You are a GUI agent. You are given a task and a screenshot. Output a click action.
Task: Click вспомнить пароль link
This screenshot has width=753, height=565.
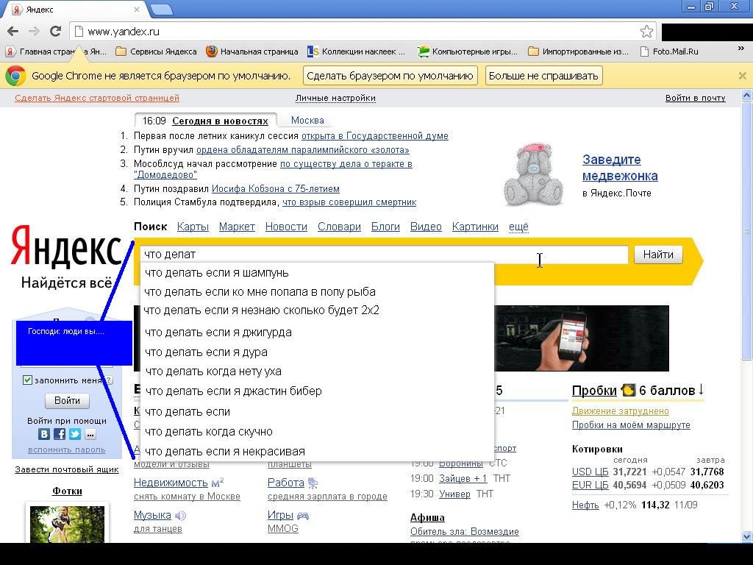(x=67, y=449)
